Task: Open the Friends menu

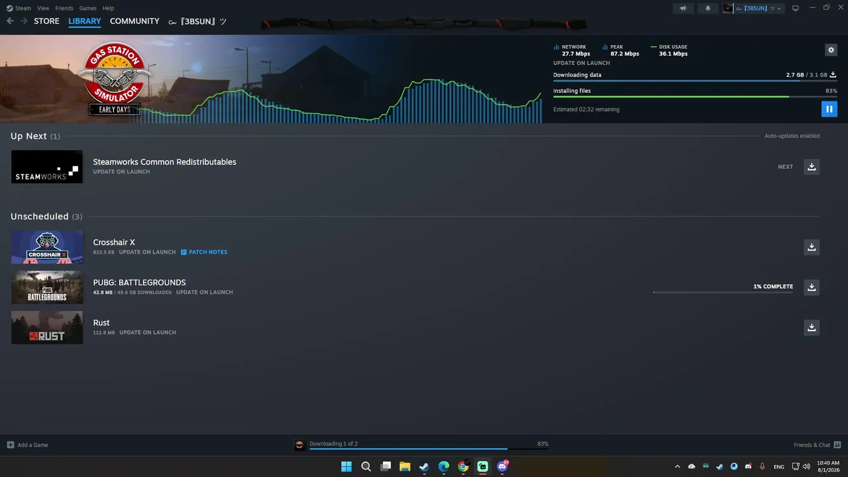Action: coord(64,8)
